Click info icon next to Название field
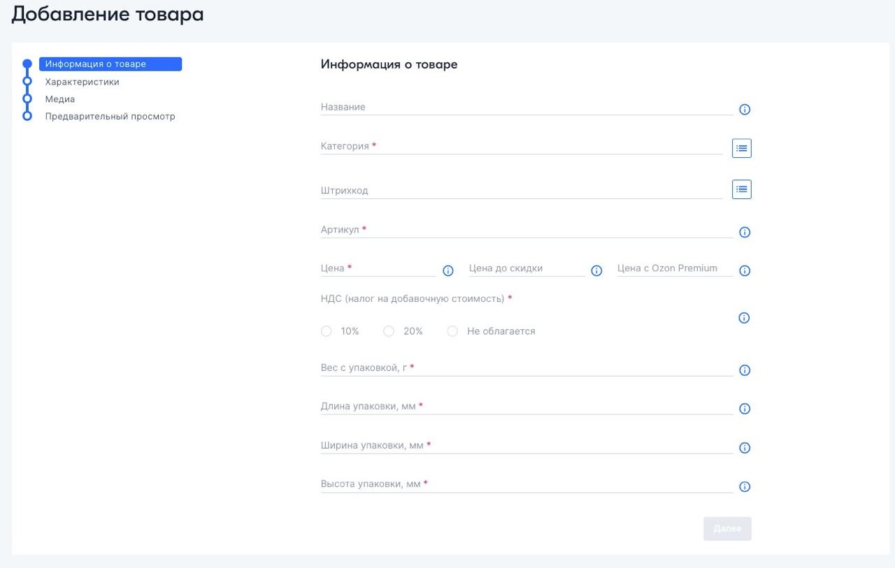The width and height of the screenshot is (895, 568). (745, 110)
